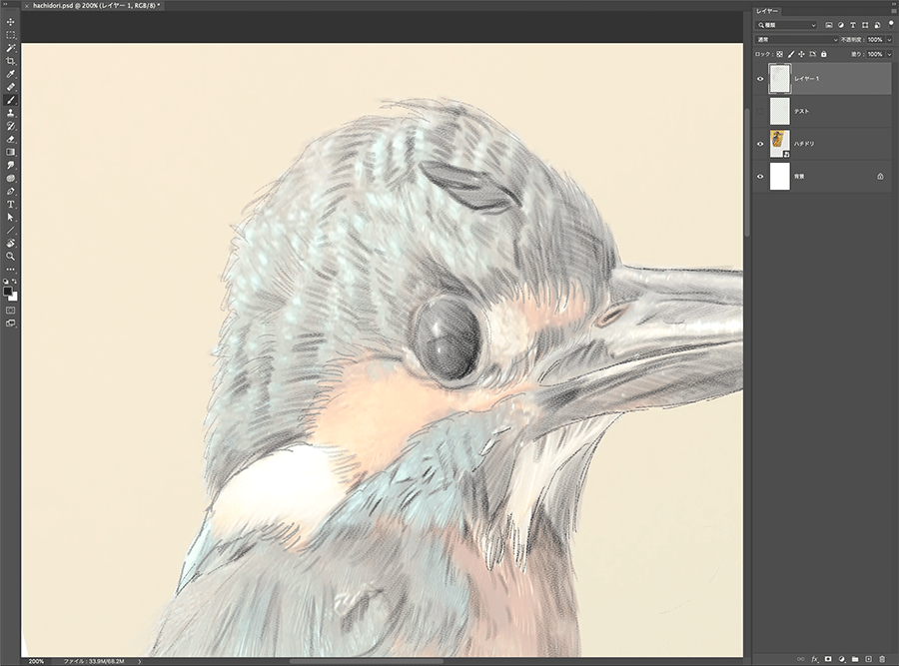Add a layer style with fx icon
Viewport: 899px width, 666px height.
click(814, 659)
